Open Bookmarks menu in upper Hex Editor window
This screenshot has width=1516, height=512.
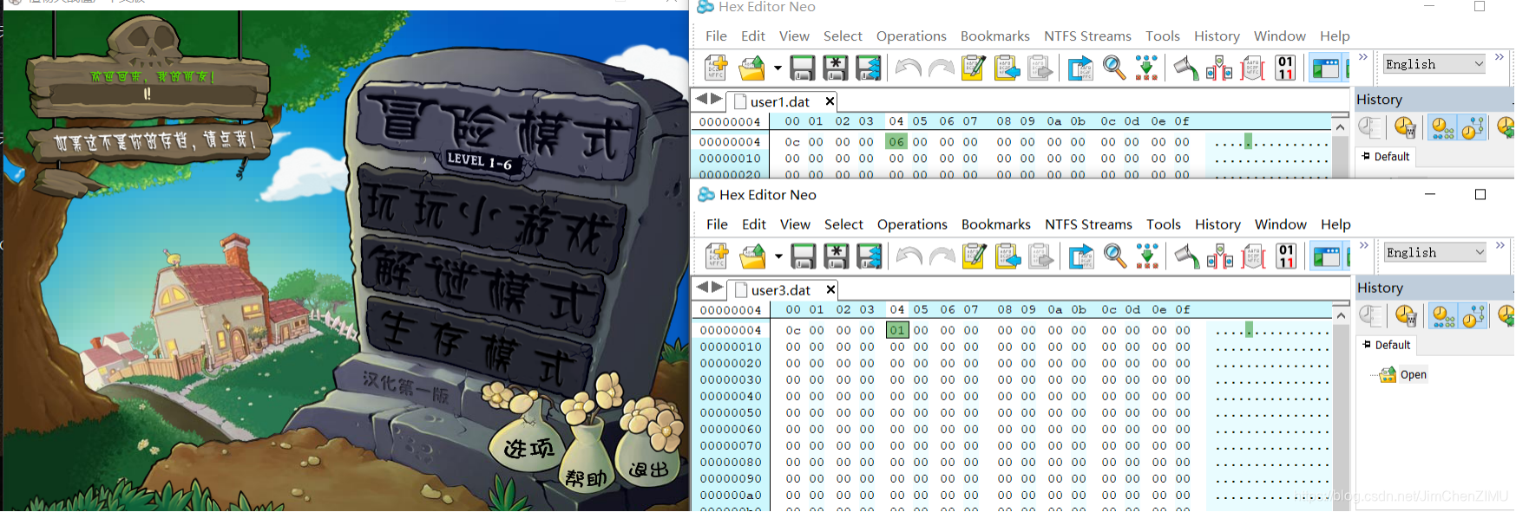point(995,36)
